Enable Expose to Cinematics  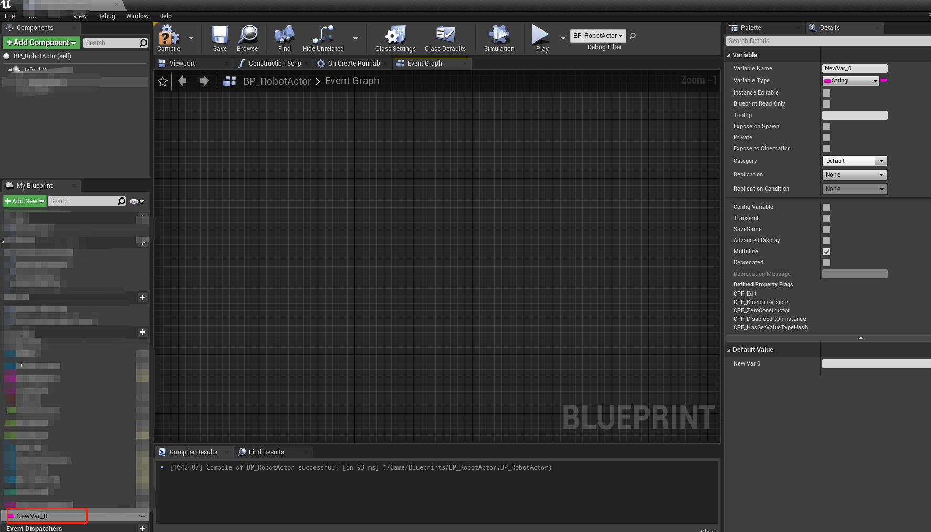(x=827, y=149)
